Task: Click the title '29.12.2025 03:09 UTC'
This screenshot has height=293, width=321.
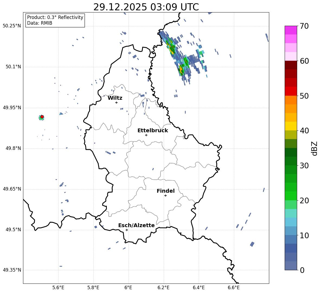Action: [x=146, y=7]
